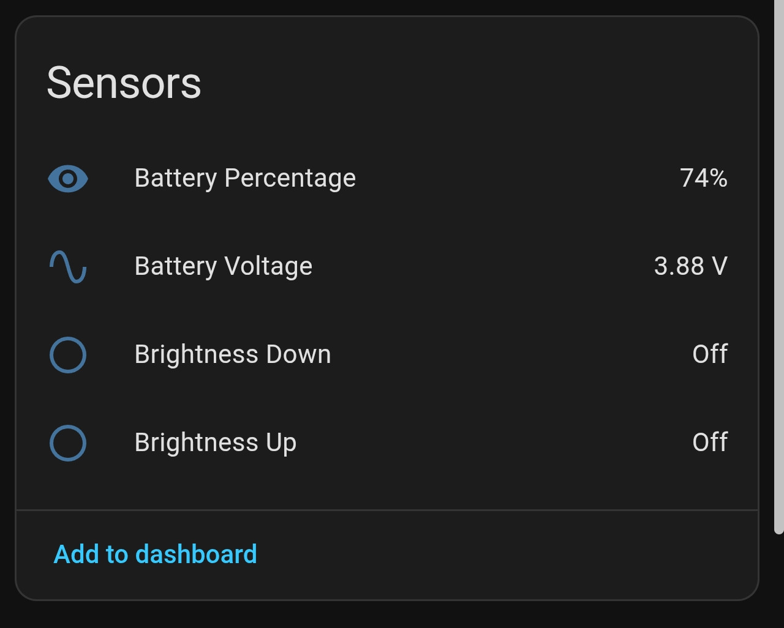
Task: Click the Off state of Brightness Down
Action: point(710,354)
